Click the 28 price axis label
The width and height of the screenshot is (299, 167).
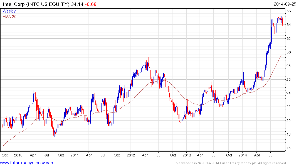[289, 66]
